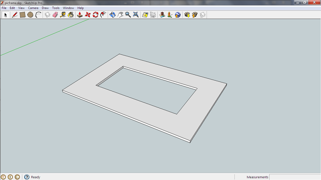Viewport: 321px width, 180px height.
Task: Select the Rotate tool
Action: click(x=96, y=15)
